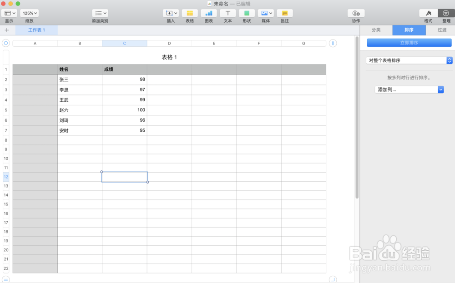This screenshot has height=283, width=455.
Task: Select row 22 header number
Action: point(6,268)
